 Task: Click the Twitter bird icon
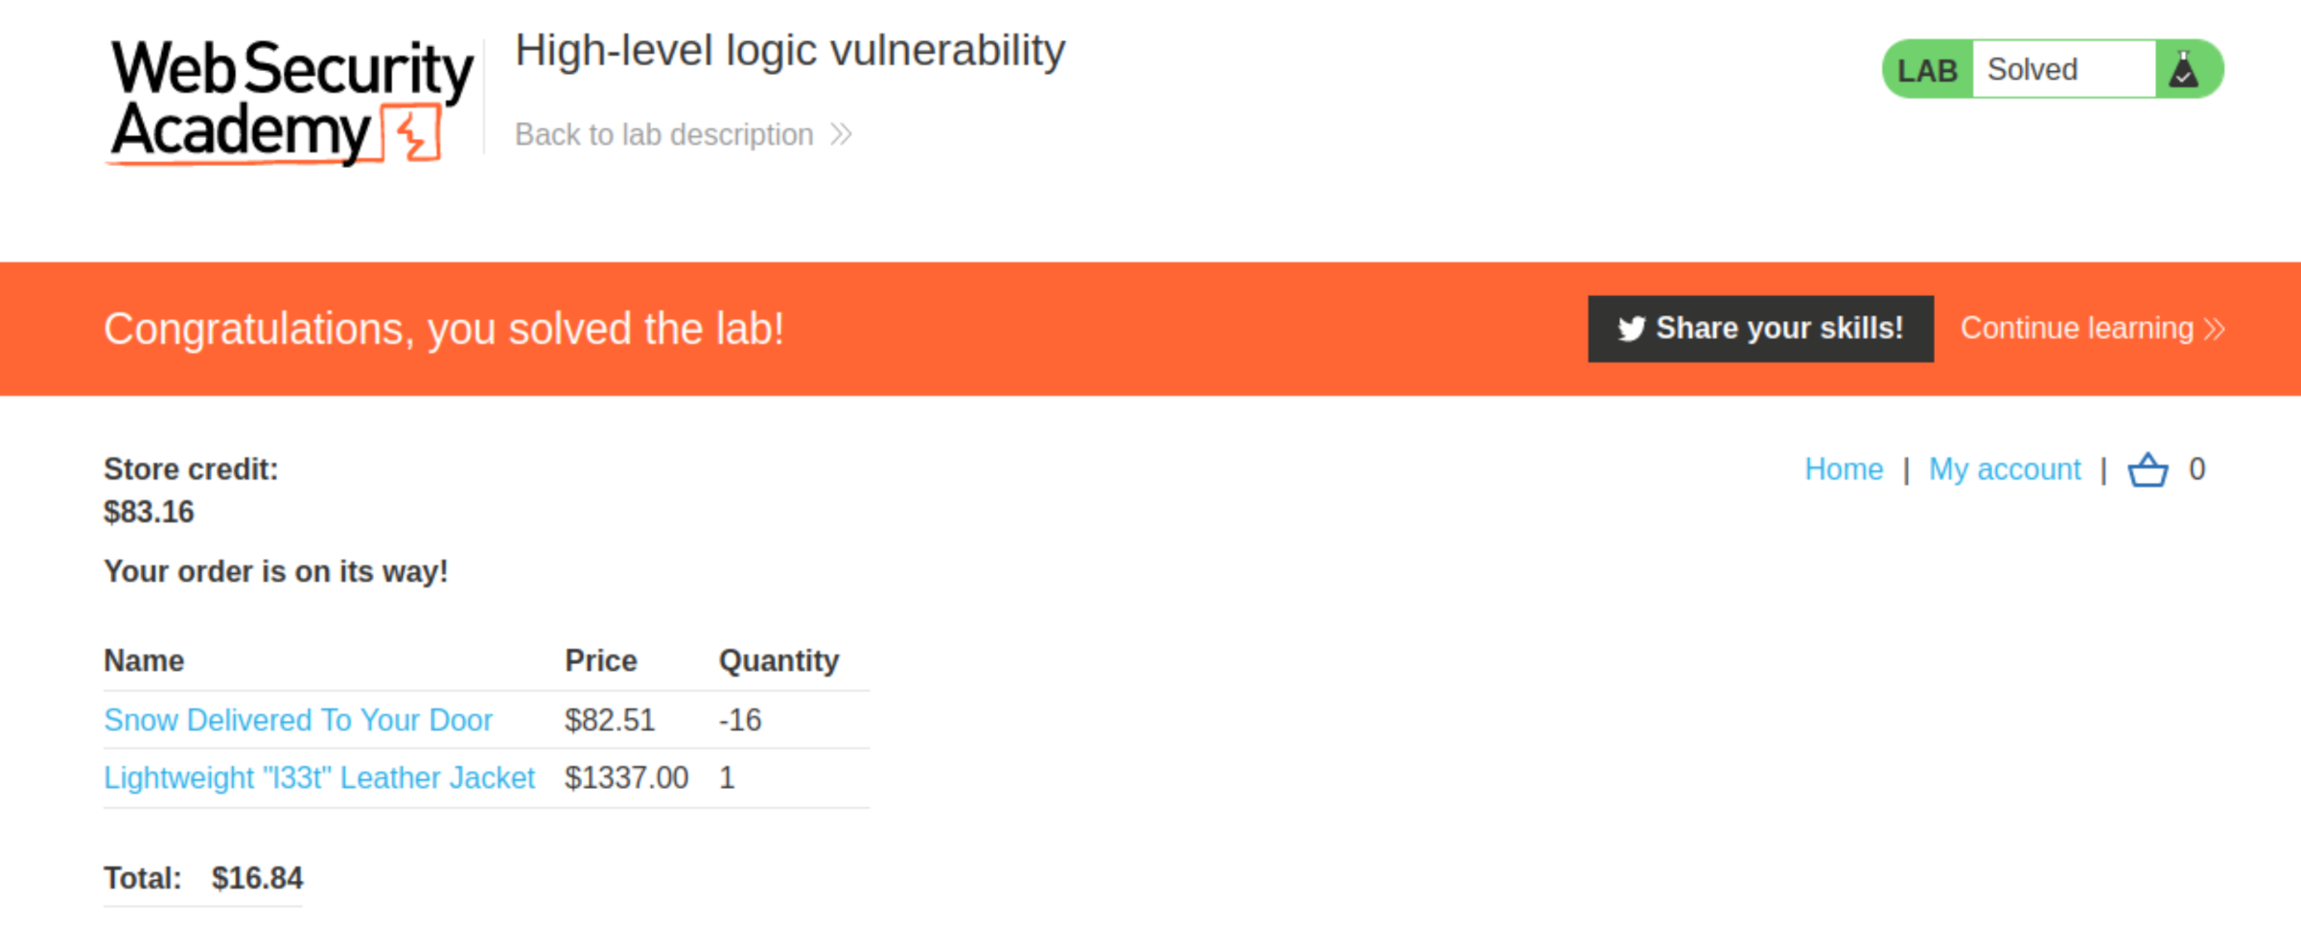pyautogui.click(x=1631, y=329)
